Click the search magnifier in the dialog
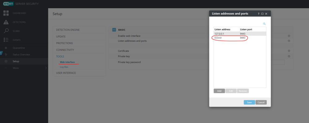309x123 pixels. pos(265,24)
